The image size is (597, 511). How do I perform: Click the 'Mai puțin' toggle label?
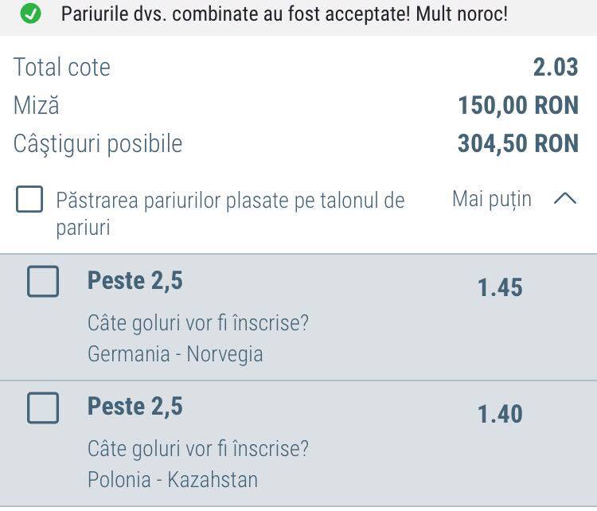pyautogui.click(x=492, y=200)
